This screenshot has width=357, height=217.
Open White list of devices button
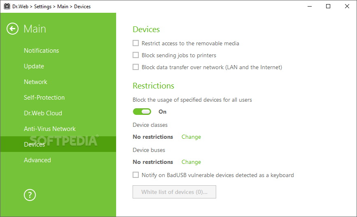(175, 192)
